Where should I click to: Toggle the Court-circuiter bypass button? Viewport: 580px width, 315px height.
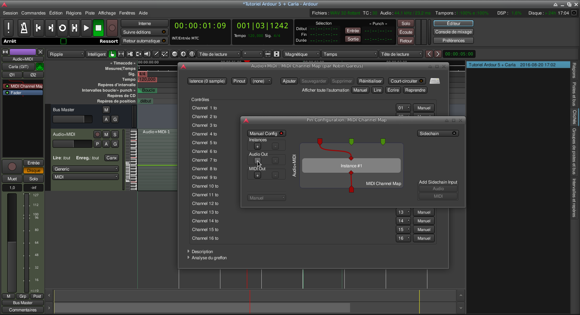click(x=407, y=81)
